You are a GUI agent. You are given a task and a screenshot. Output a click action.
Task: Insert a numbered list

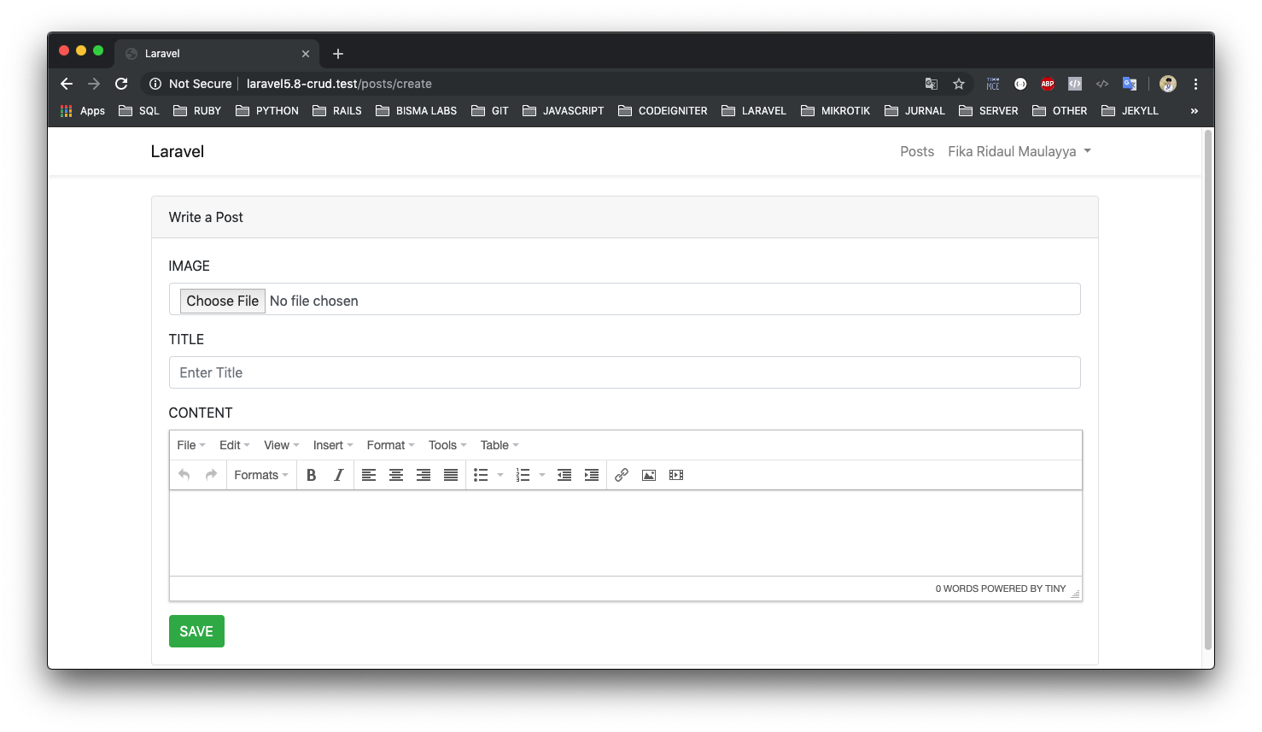523,475
